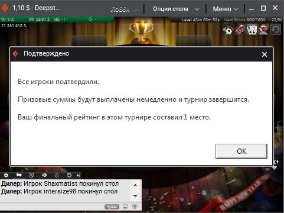Click the partypoker diamond logo in title bar
Image resolution: width=284 pixels, height=213 pixels.
pos(5,8)
